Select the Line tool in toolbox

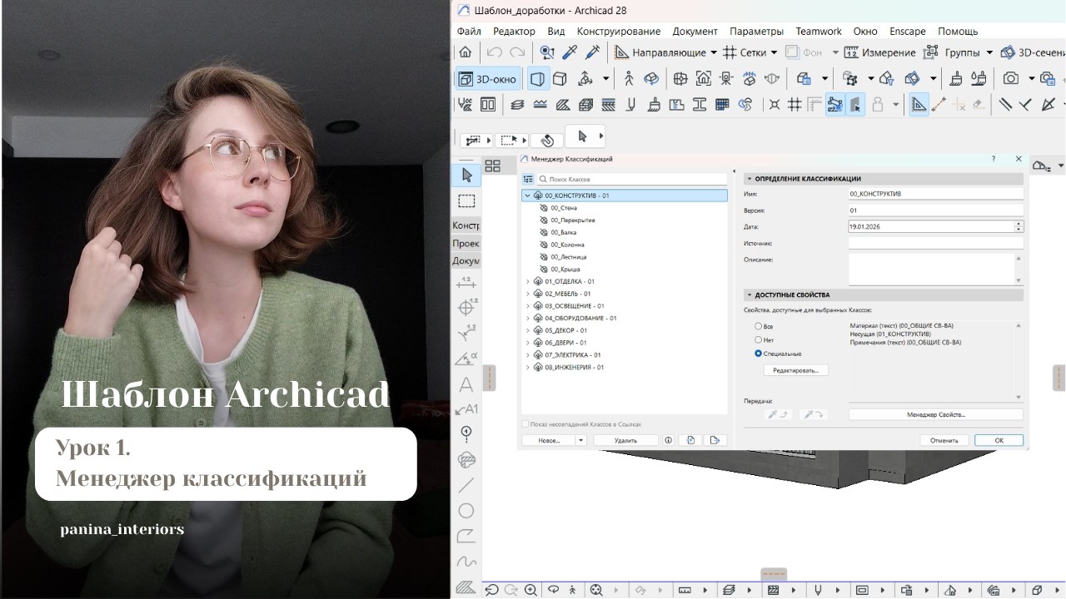click(466, 485)
